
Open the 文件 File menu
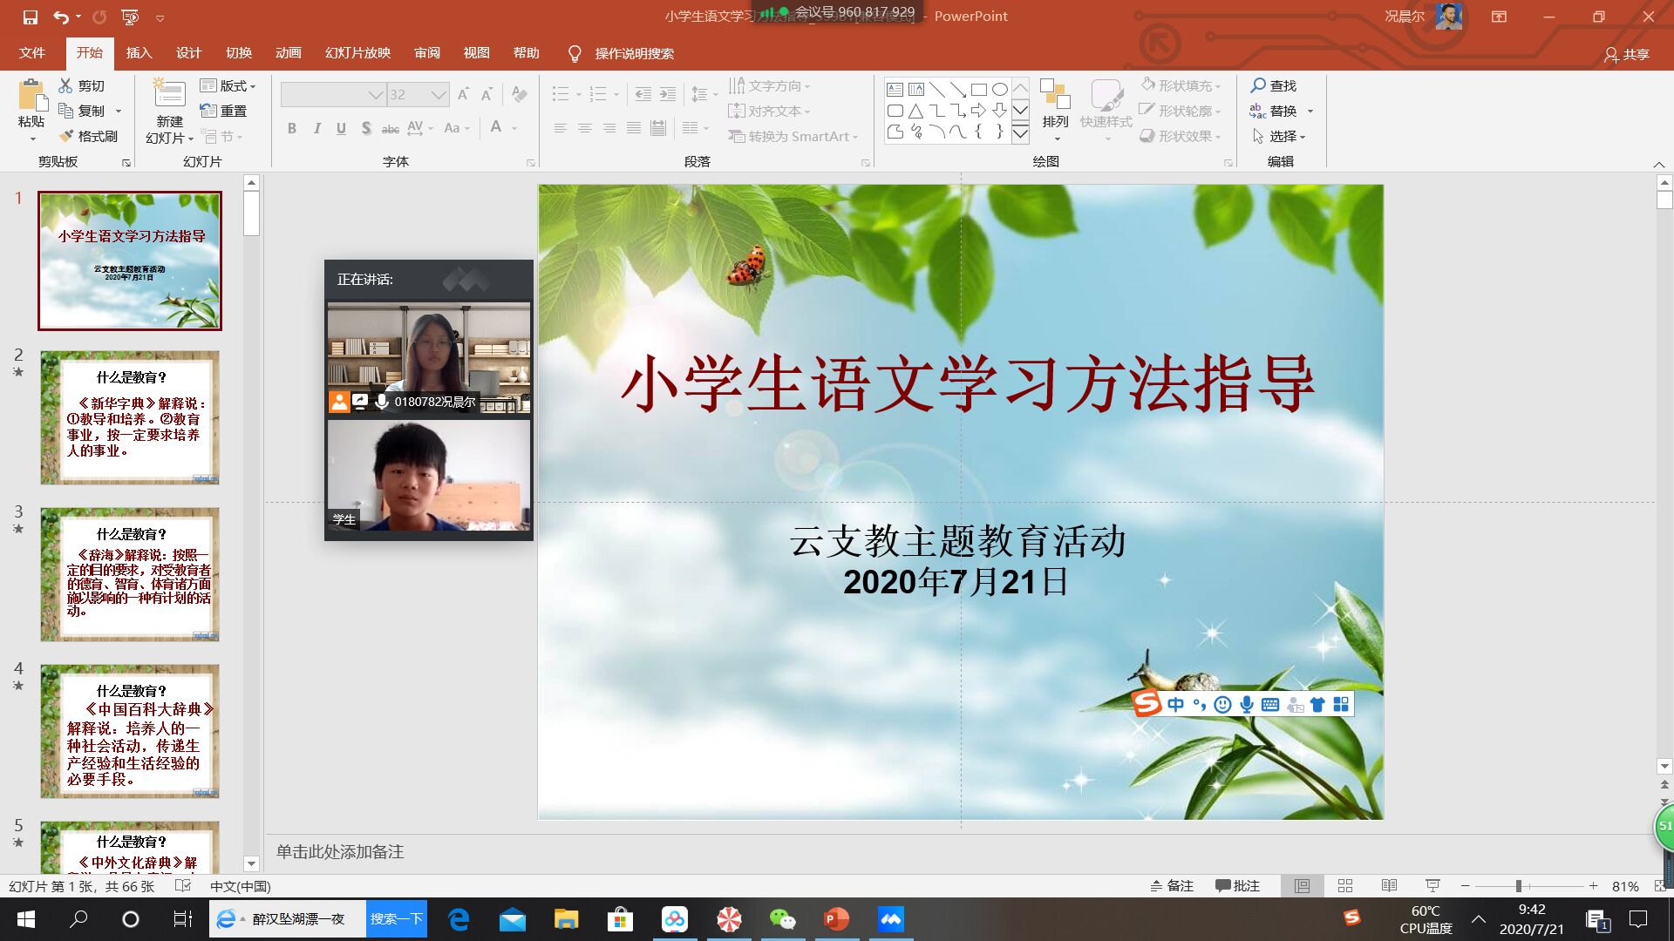tap(32, 53)
